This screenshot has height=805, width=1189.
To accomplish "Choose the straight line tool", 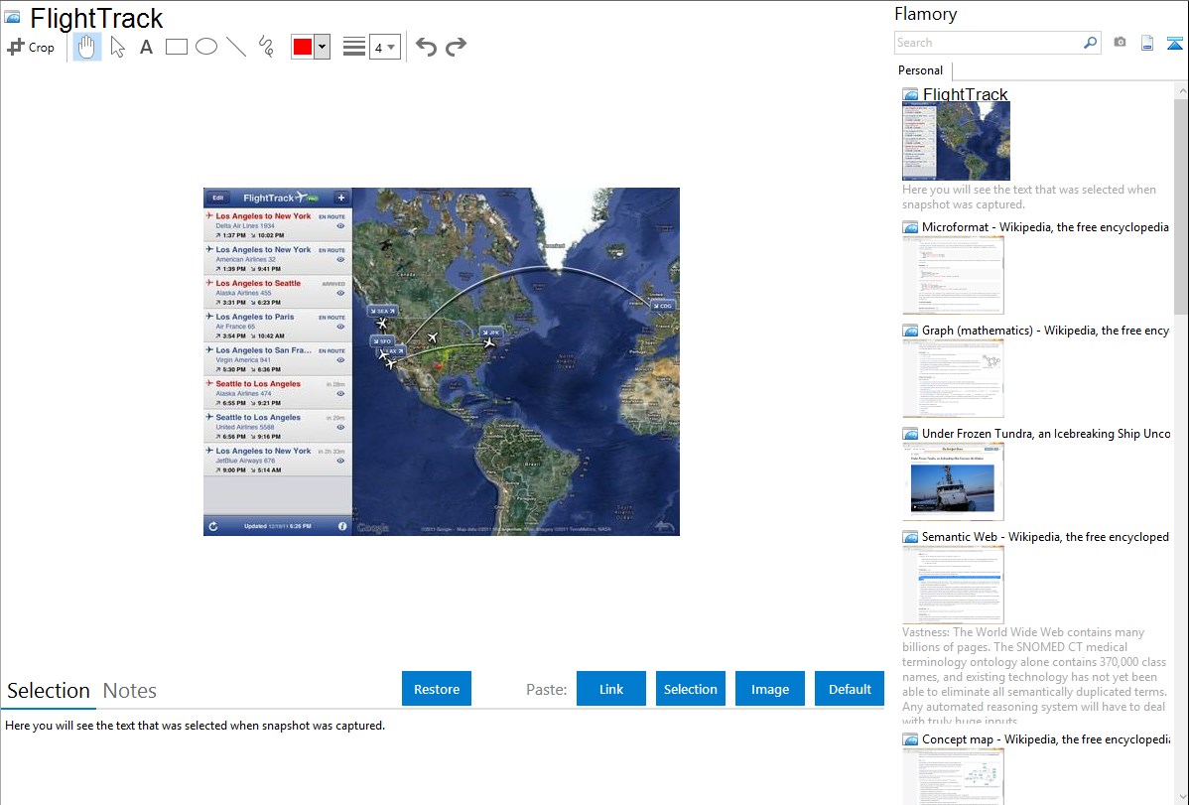I will (x=236, y=47).
